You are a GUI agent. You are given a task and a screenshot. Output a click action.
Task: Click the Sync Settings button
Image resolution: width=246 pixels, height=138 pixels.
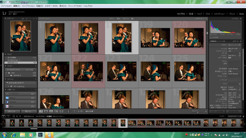[x=234, y=111]
